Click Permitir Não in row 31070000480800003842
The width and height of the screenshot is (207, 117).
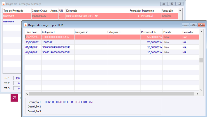point(166,47)
